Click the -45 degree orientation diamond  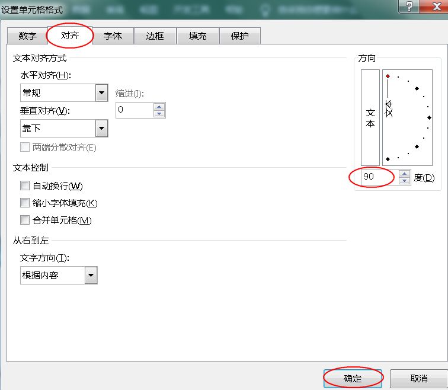(x=417, y=146)
